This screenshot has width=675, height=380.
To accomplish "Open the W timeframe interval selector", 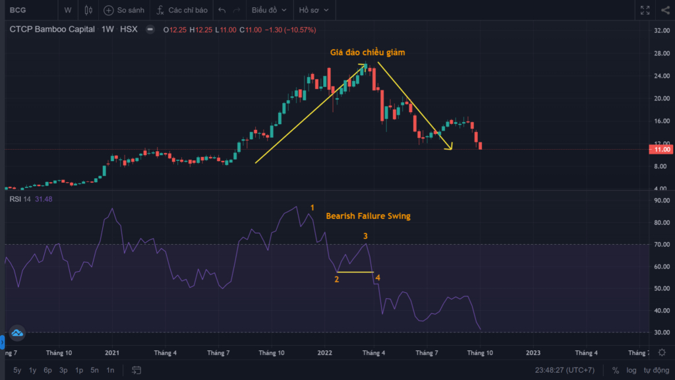I will coord(68,10).
